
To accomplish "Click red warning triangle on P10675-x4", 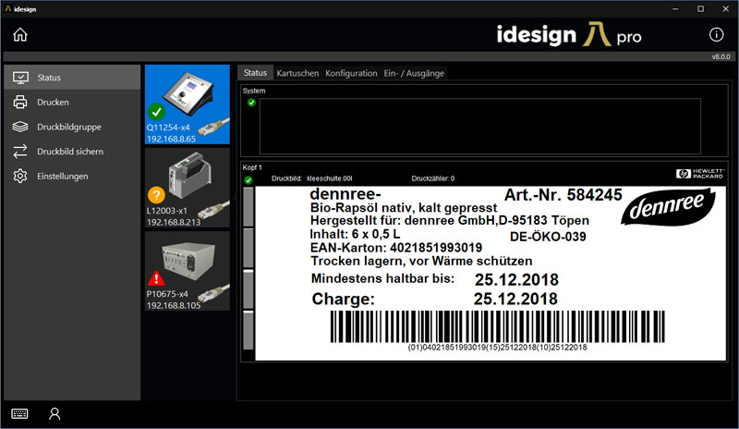I will 156,278.
